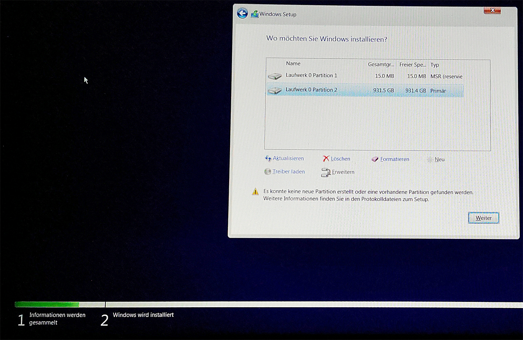Viewport: 523px width, 340px height.
Task: Click the yellow warning triangle icon
Action: point(255,191)
